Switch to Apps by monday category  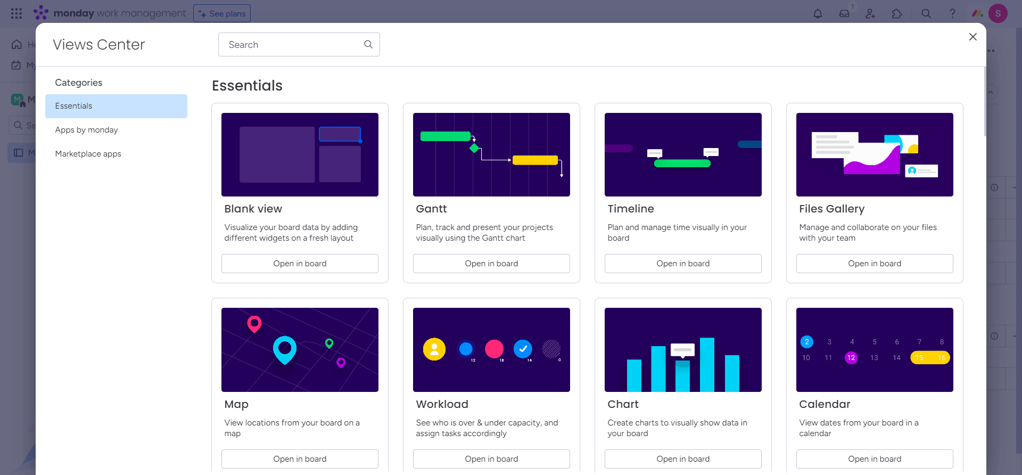point(87,130)
